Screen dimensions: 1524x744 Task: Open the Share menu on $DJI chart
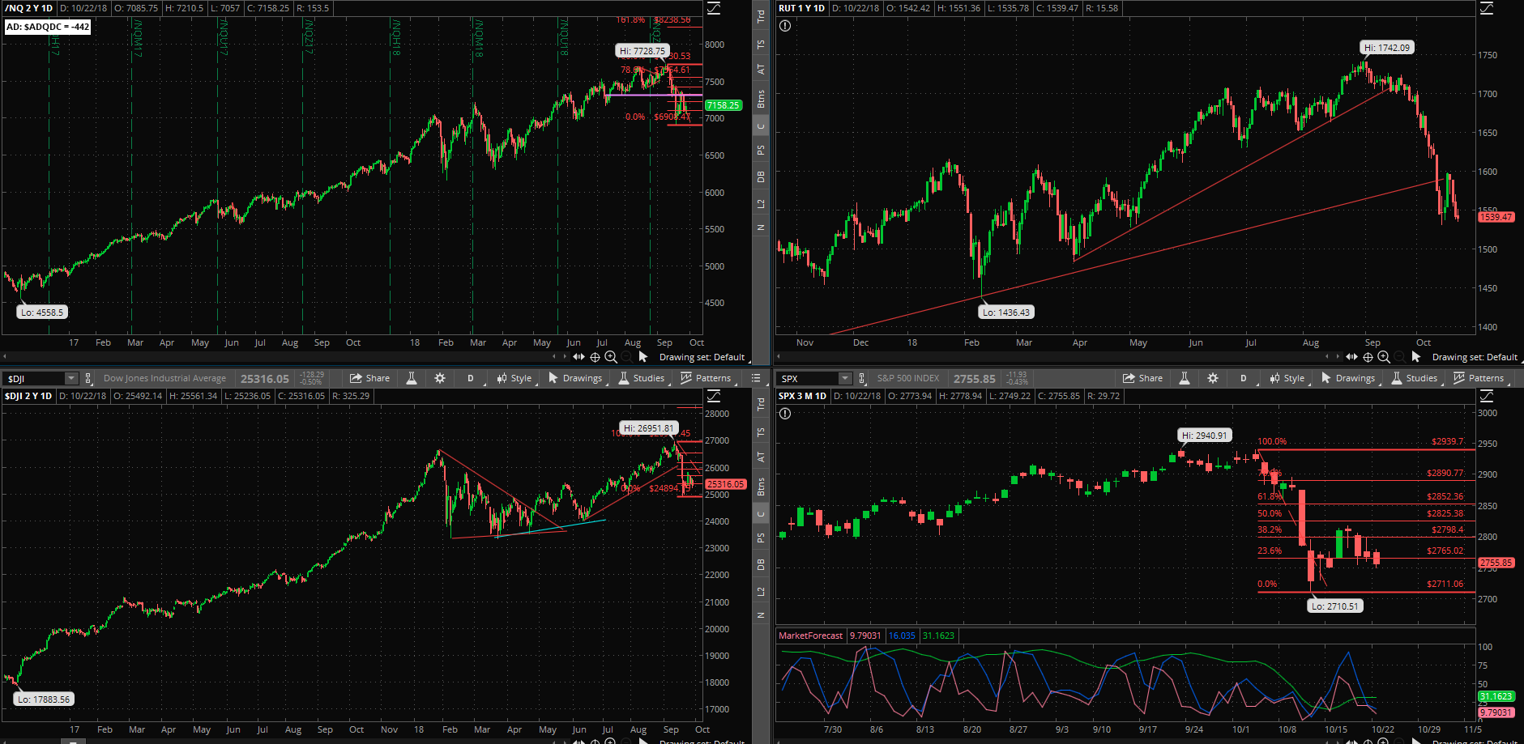(369, 378)
